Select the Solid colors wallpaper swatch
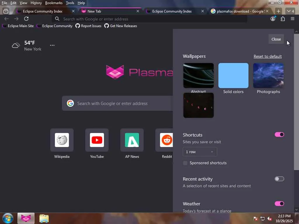 tap(233, 76)
